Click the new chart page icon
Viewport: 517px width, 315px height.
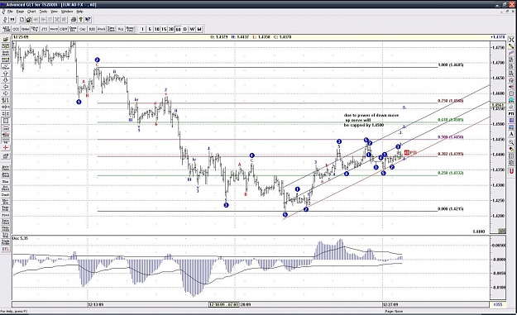pyautogui.click(x=22, y=20)
